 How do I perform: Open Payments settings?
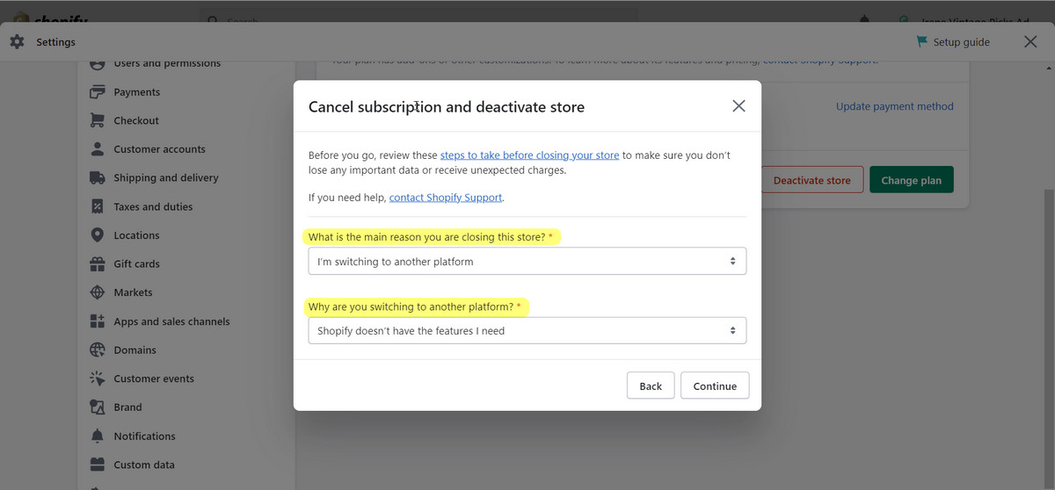[137, 92]
